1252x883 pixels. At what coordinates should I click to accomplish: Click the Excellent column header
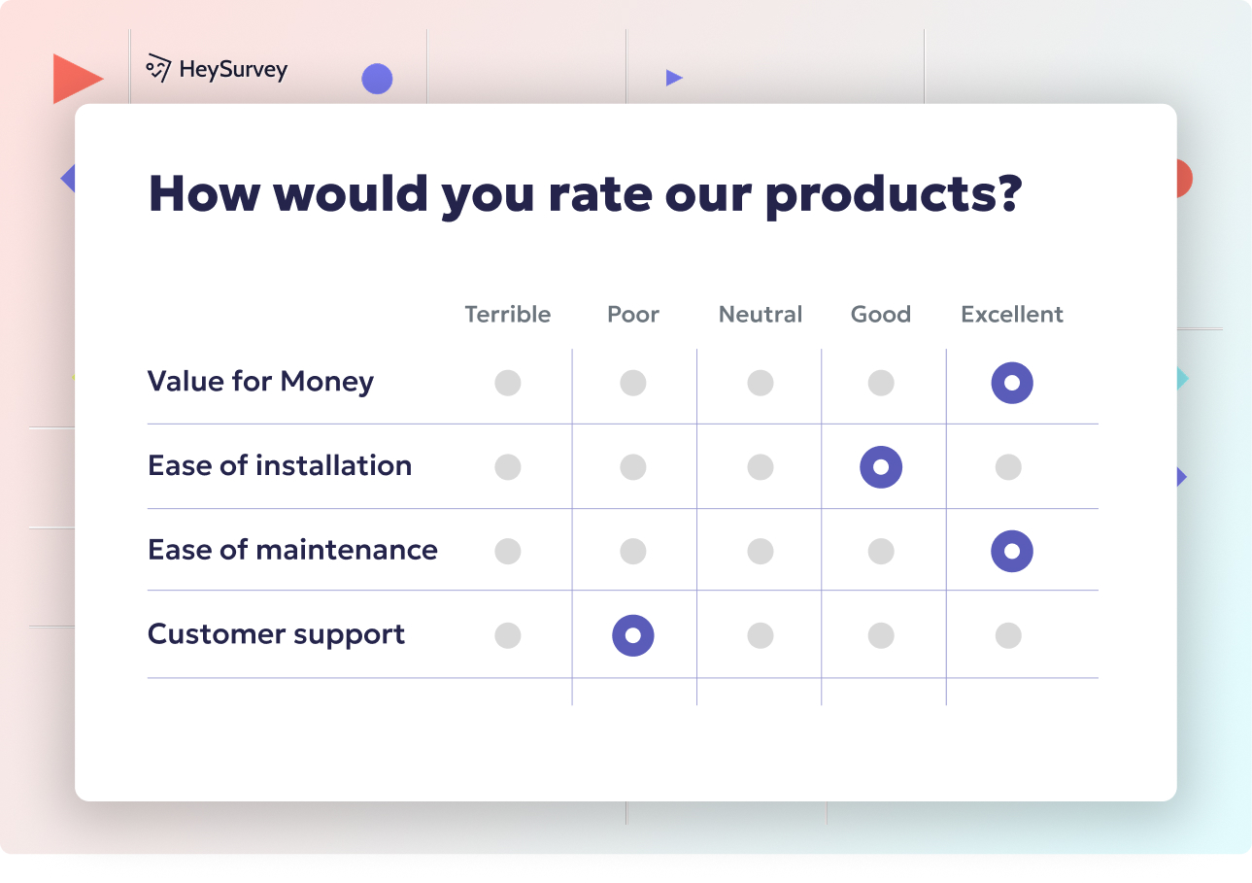(1012, 314)
